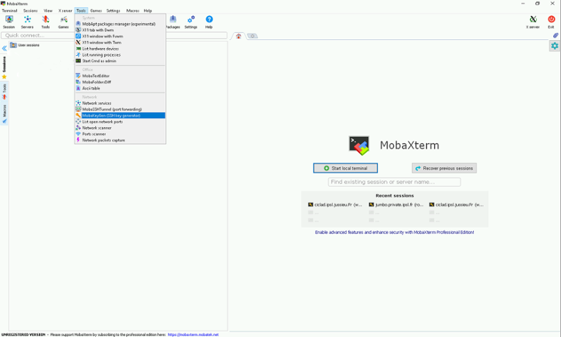Open the Games menu
The image size is (561, 337).
coord(96,11)
